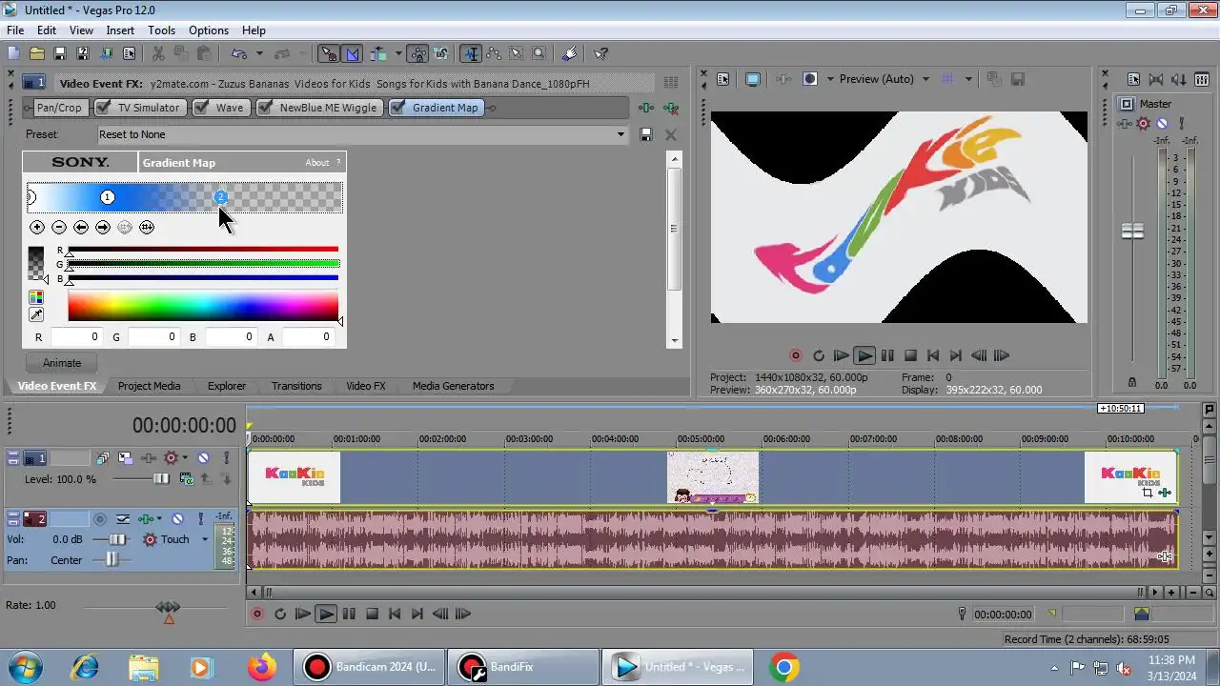
Task: Switch to the Transitions tab
Action: (x=296, y=386)
